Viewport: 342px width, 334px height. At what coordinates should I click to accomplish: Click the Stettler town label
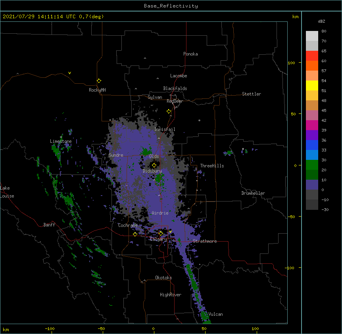click(x=252, y=94)
